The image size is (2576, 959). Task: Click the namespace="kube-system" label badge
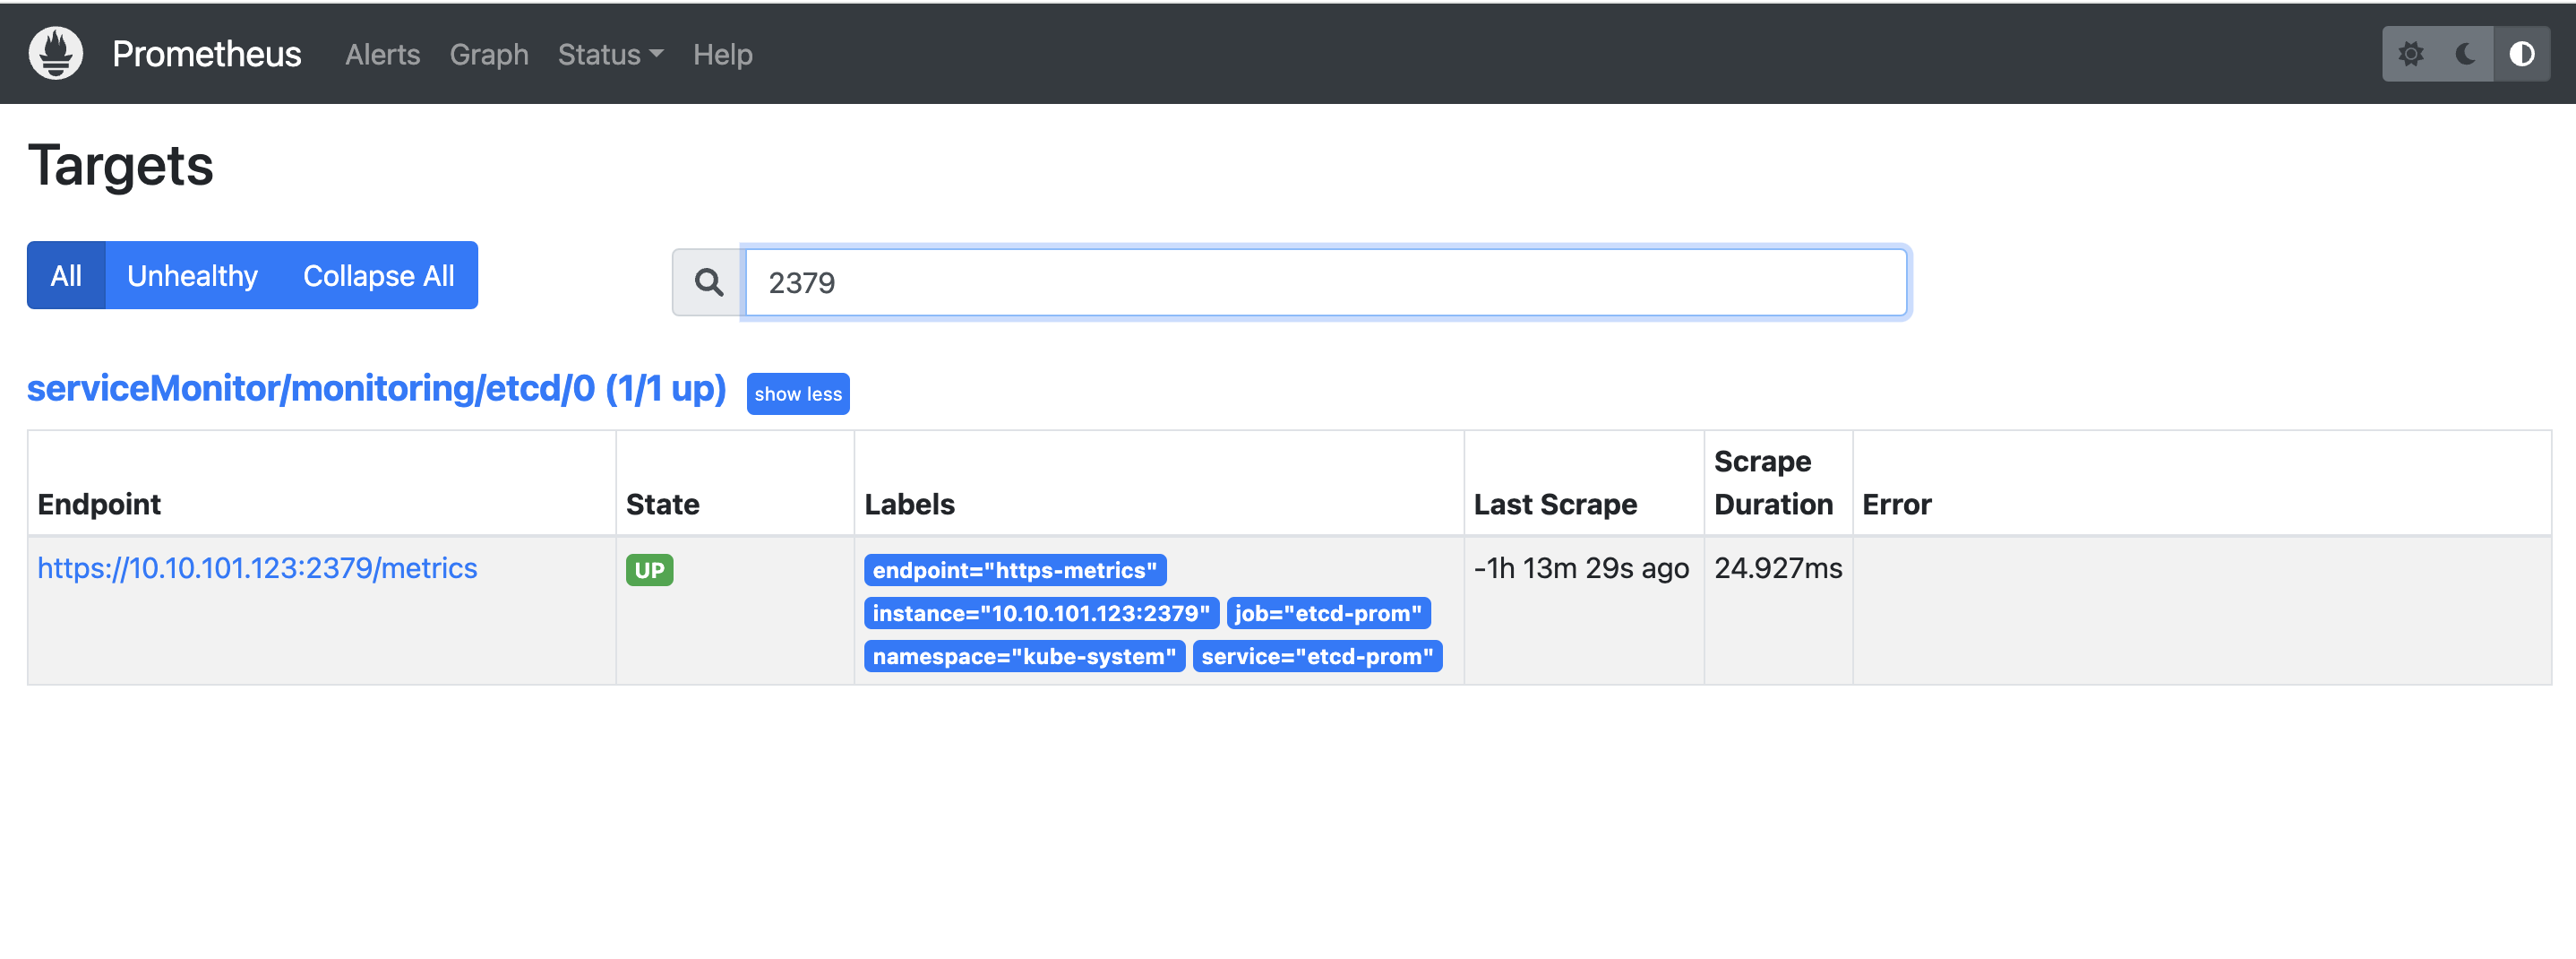pyautogui.click(x=1024, y=656)
